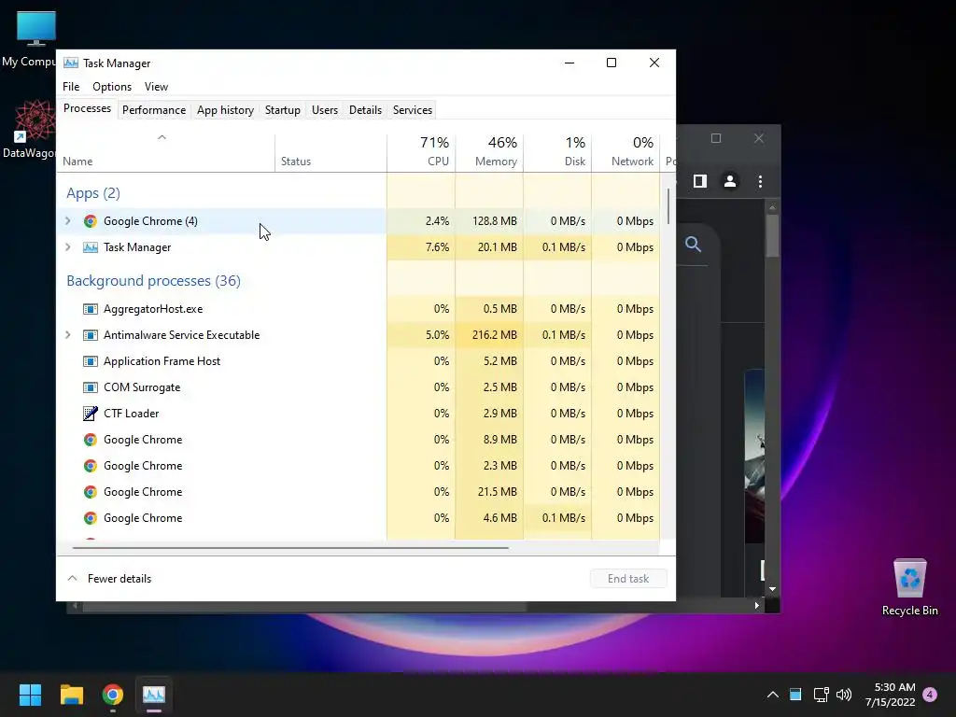Switch to the Startup tab
956x717 pixels.
282,110
